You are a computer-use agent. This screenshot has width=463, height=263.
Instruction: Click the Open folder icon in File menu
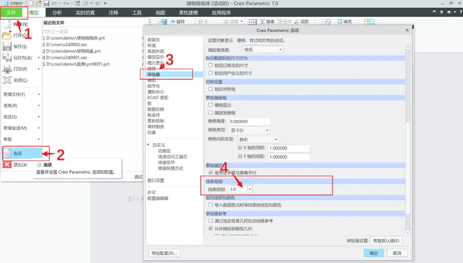[x=7, y=35]
